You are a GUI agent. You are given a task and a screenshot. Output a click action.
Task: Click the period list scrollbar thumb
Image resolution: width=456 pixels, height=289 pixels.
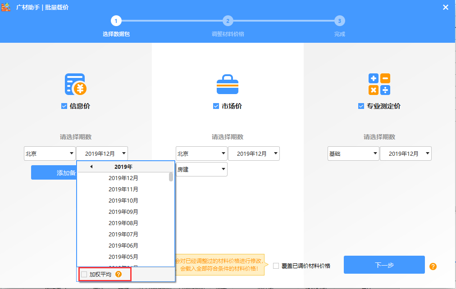(171, 176)
